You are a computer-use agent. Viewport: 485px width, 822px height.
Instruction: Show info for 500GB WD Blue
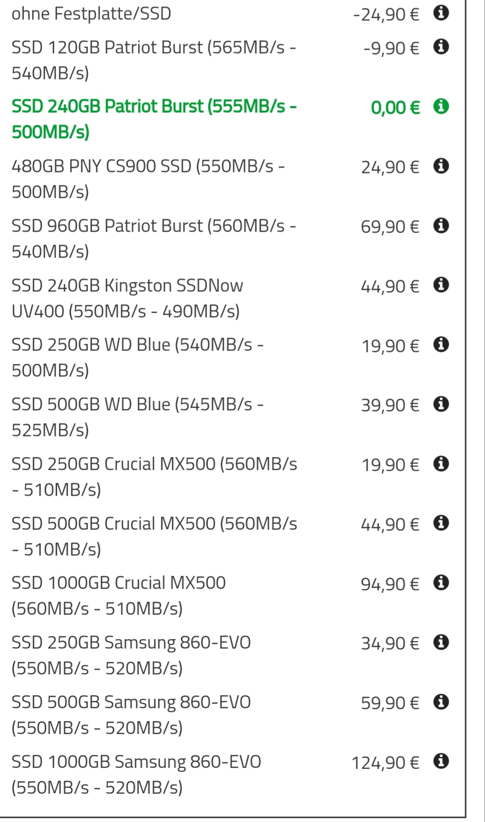[x=441, y=404]
